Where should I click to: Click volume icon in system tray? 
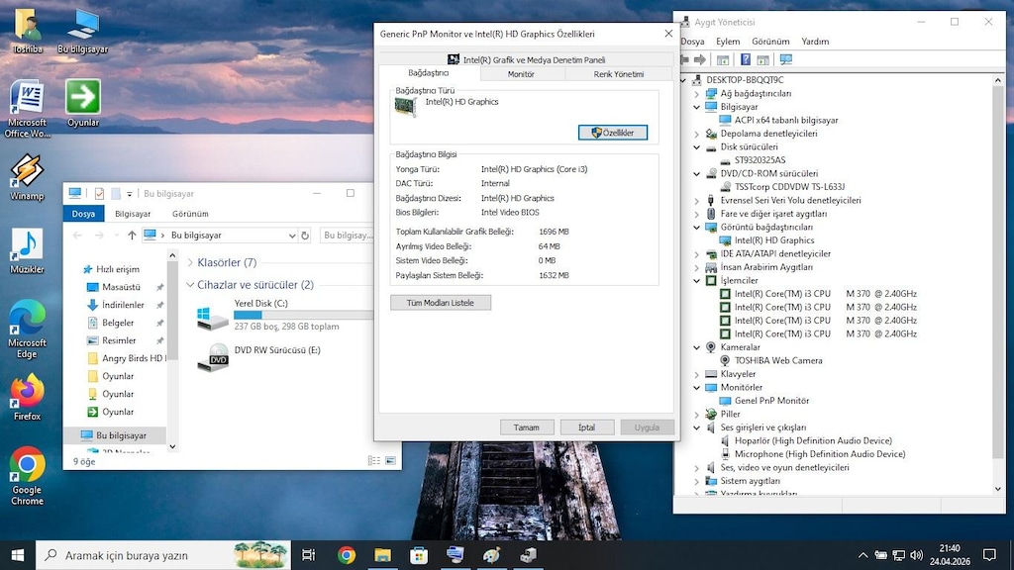coord(916,555)
